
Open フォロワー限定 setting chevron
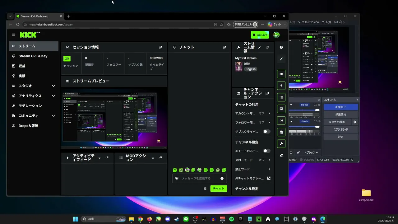[x=269, y=122]
